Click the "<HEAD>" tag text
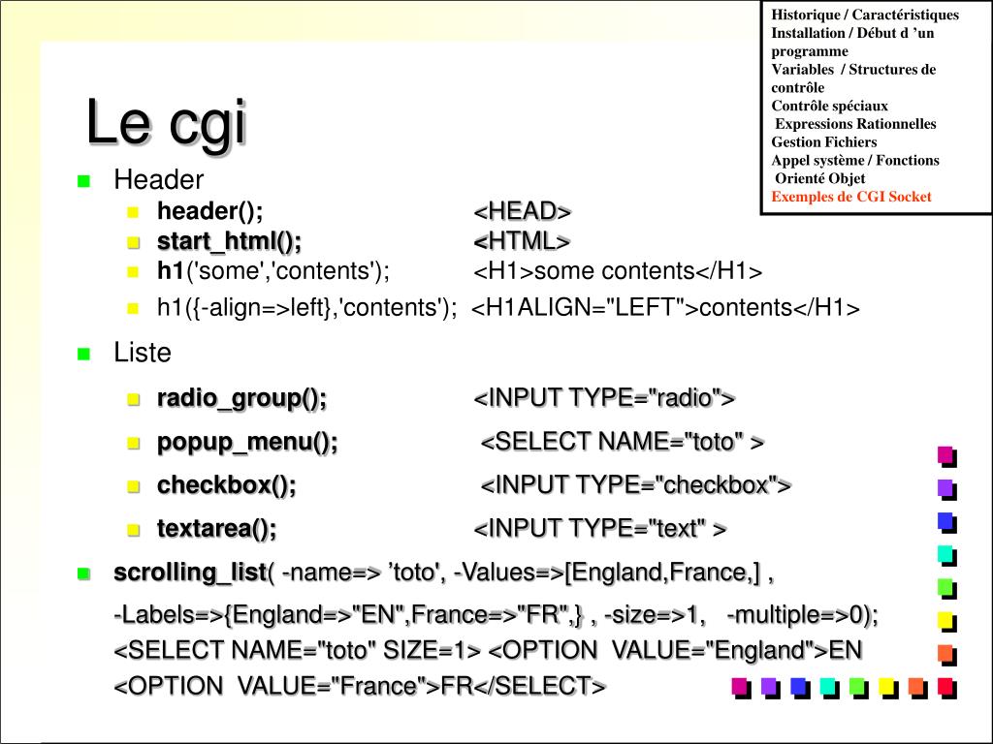The height and width of the screenshot is (744, 993). [x=522, y=211]
